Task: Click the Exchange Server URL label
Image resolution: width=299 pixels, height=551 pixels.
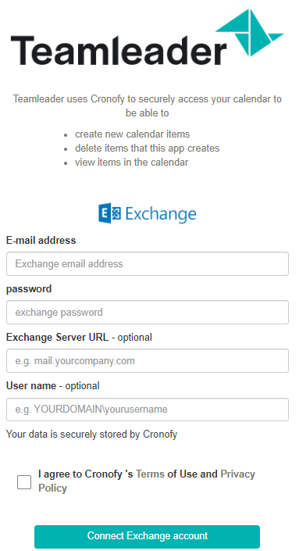Action: tap(80, 338)
